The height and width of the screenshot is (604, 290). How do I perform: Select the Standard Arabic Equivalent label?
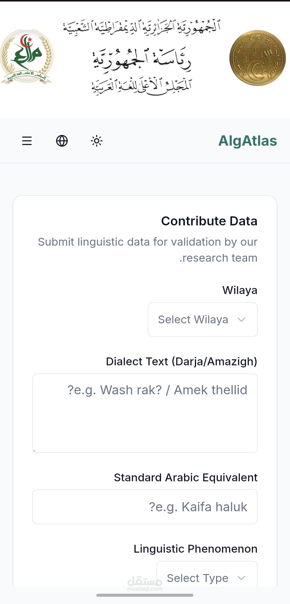pyautogui.click(x=185, y=477)
